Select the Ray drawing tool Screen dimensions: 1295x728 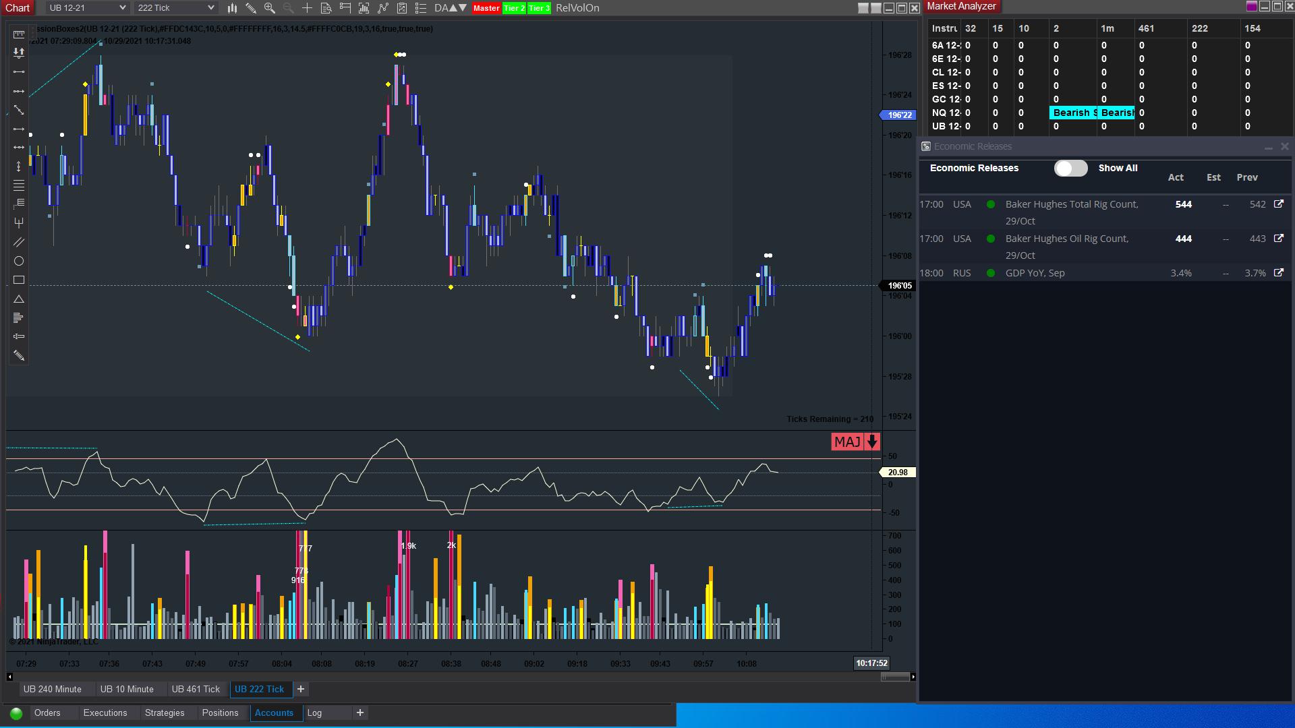(19, 91)
